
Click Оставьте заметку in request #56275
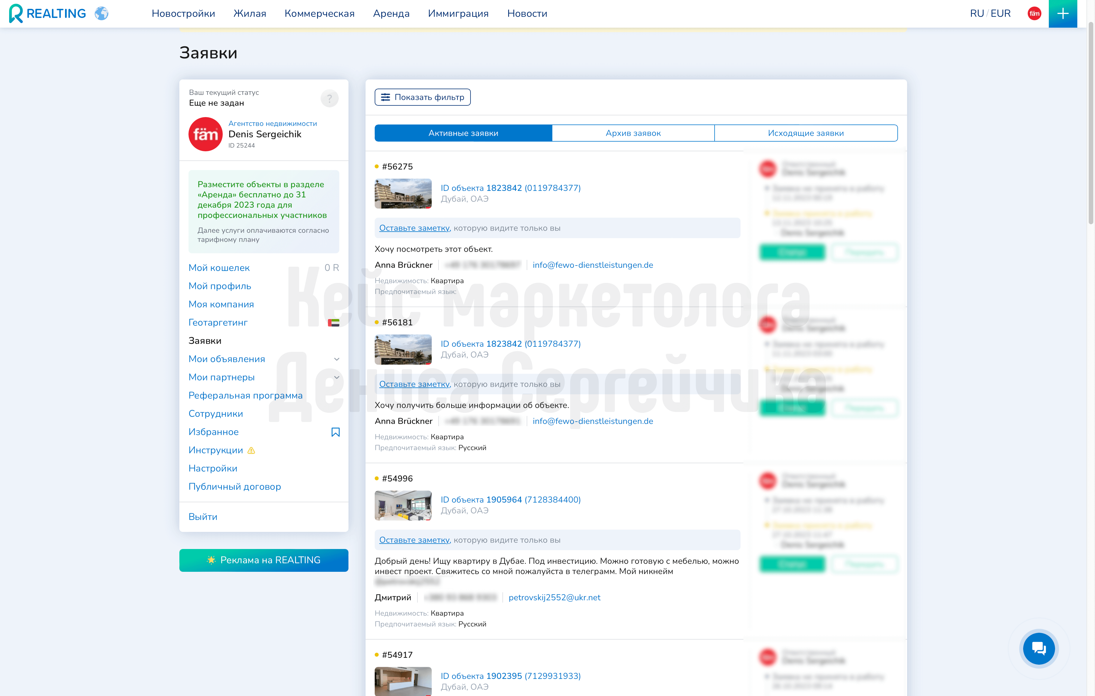[x=415, y=228]
